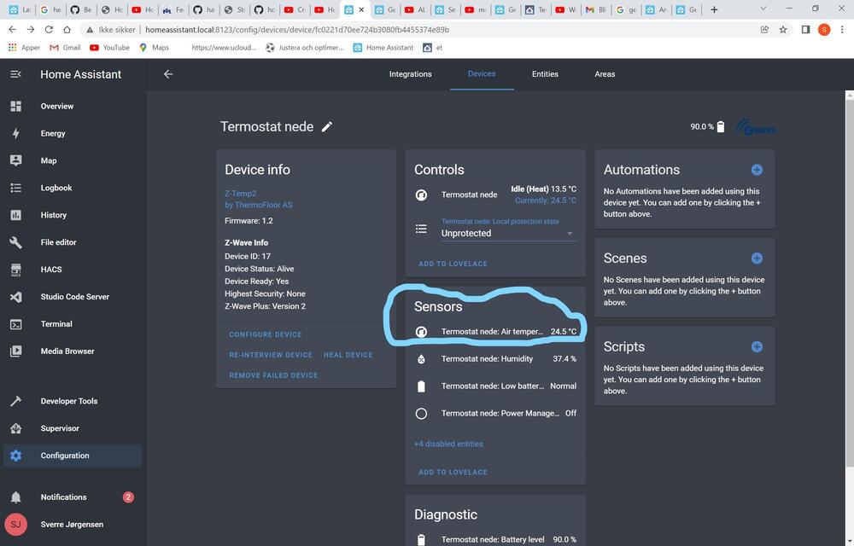854x546 pixels.
Task: Collapse sidebar with the hamburger menu icon
Action: [x=15, y=74]
